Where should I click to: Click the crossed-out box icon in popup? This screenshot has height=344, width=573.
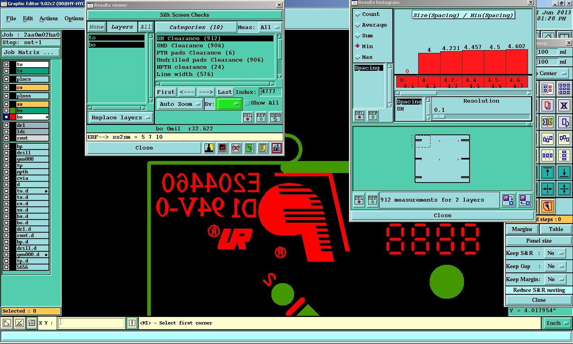point(564,105)
